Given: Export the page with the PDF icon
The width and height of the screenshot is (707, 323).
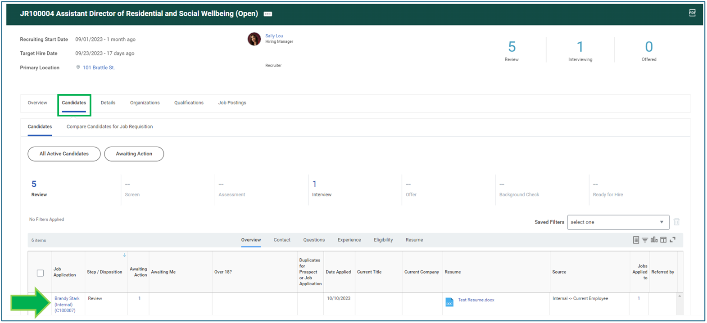Looking at the screenshot, I should pyautogui.click(x=692, y=13).
